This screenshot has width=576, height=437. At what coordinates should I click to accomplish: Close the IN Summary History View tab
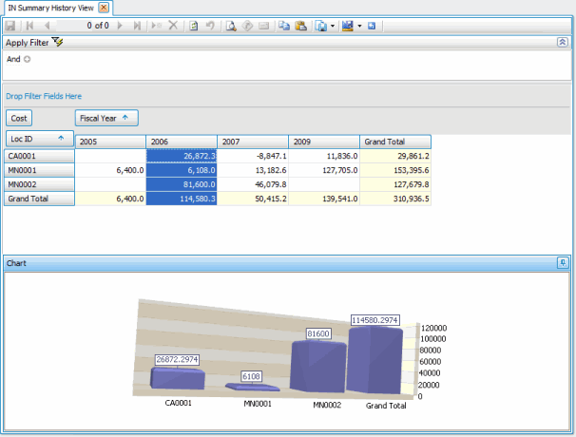pos(104,7)
